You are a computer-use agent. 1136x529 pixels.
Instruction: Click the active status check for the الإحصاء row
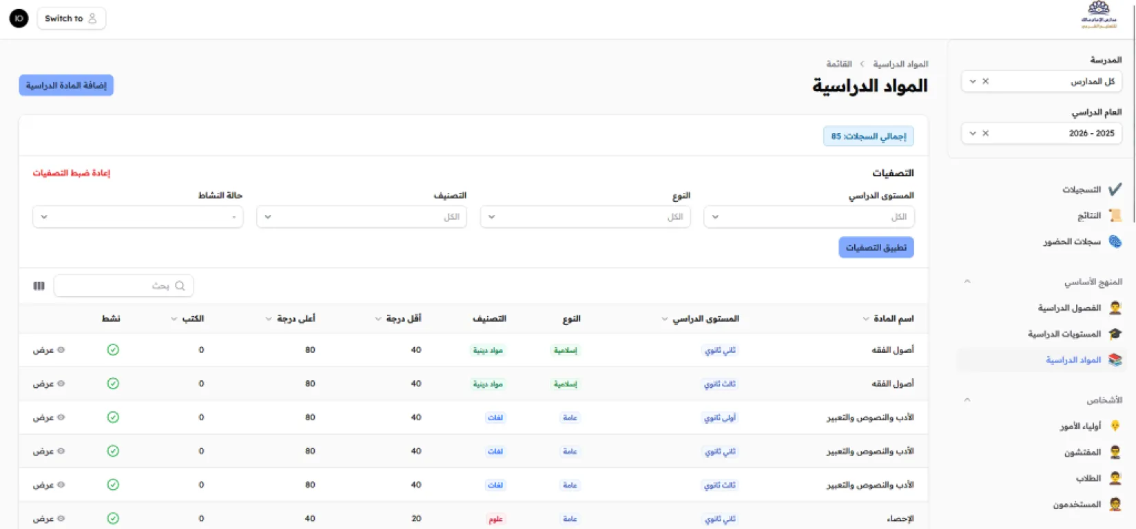tap(113, 519)
